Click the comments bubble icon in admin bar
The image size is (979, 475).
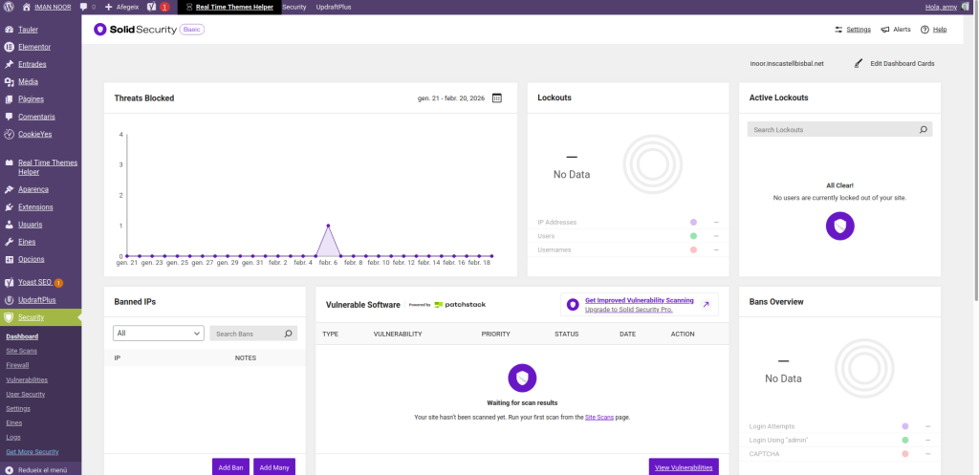point(84,7)
